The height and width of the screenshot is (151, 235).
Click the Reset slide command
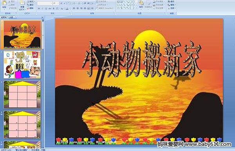30,5
